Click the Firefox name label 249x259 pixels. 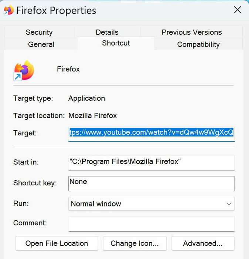(x=68, y=69)
